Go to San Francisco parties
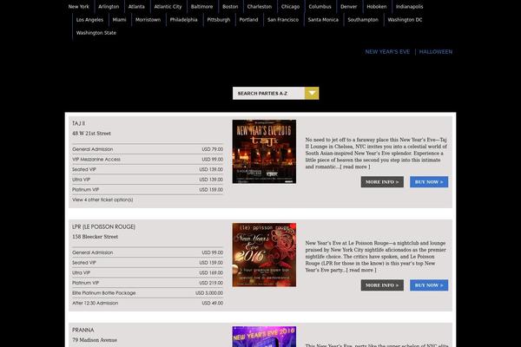The image size is (521, 347). [283, 20]
